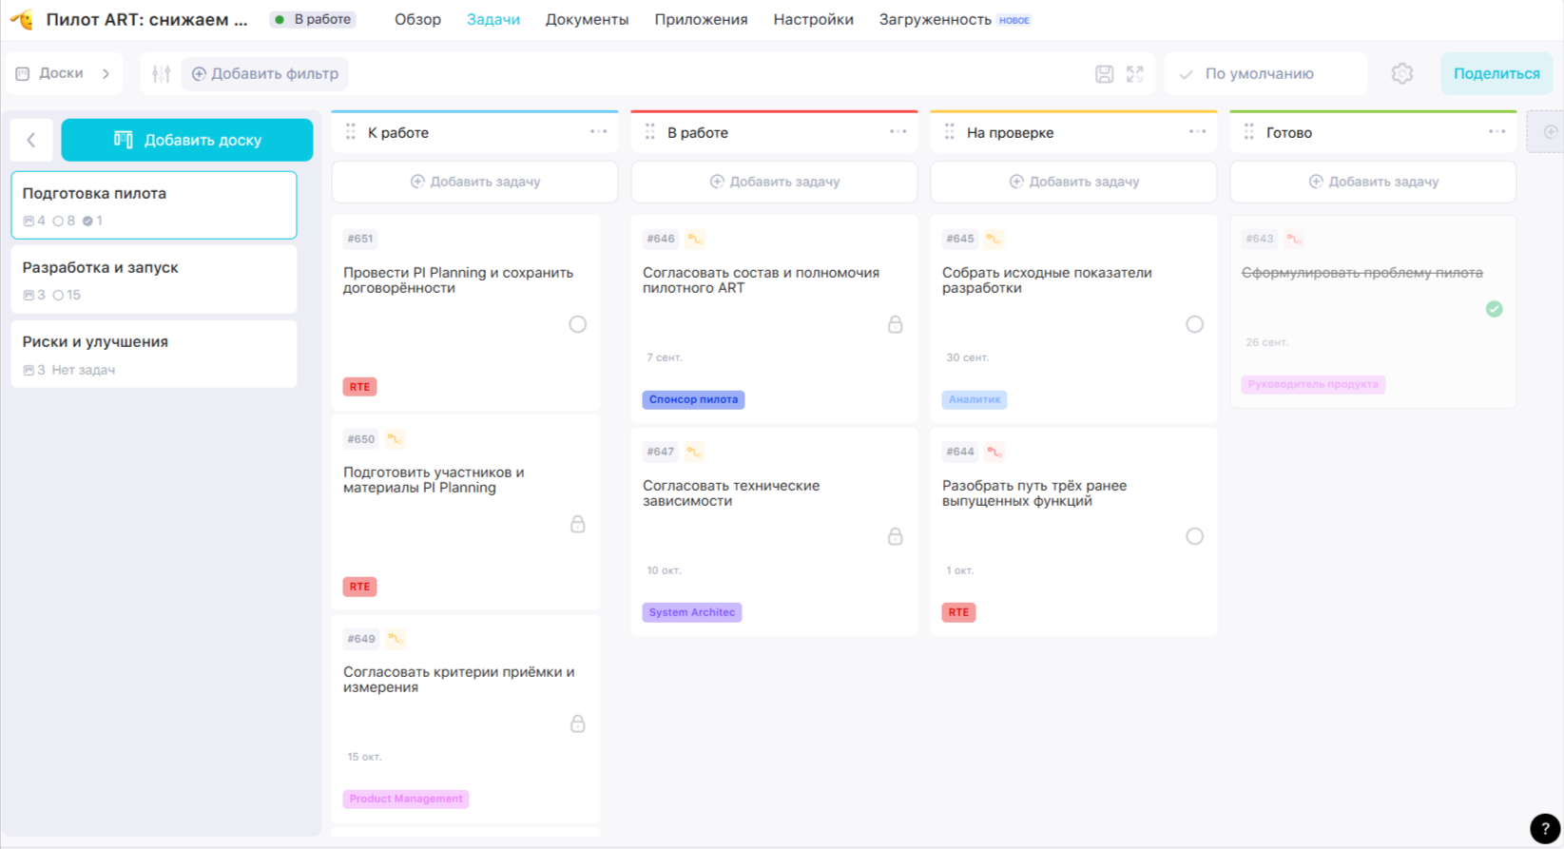Viewport: 1564px width, 849px height.
Task: Uncheck completed task #643
Action: [x=1494, y=309]
